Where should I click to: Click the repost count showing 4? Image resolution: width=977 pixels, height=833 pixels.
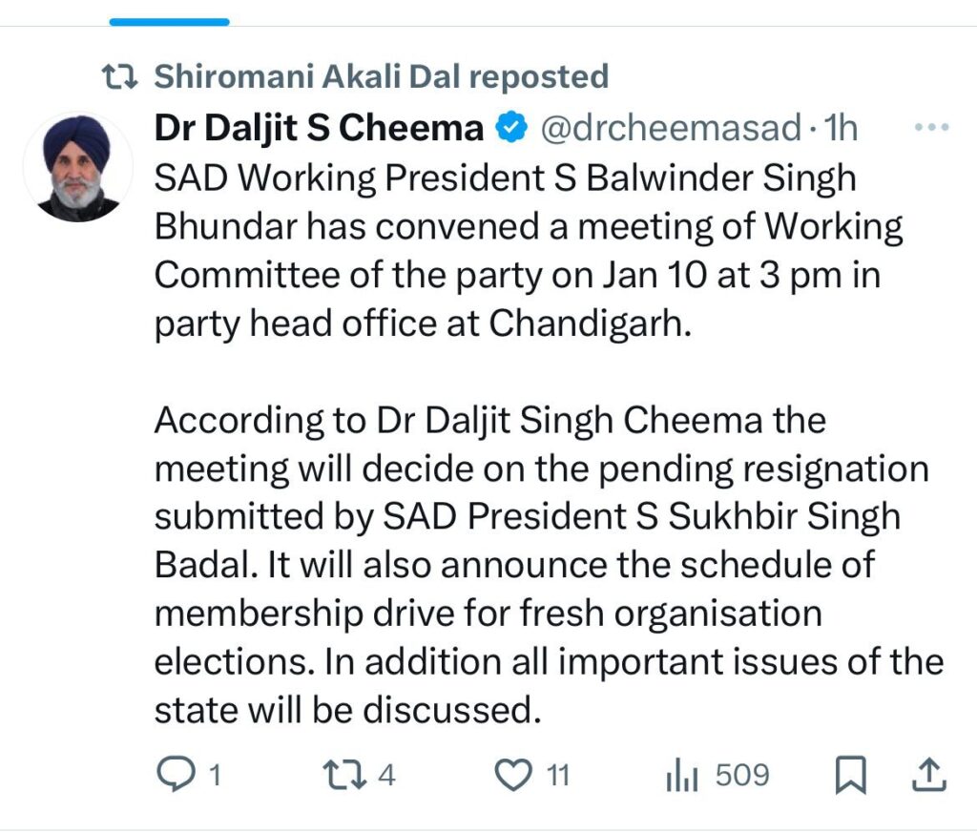point(386,775)
